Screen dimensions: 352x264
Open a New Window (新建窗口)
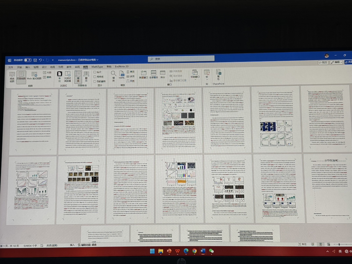(x=143, y=75)
